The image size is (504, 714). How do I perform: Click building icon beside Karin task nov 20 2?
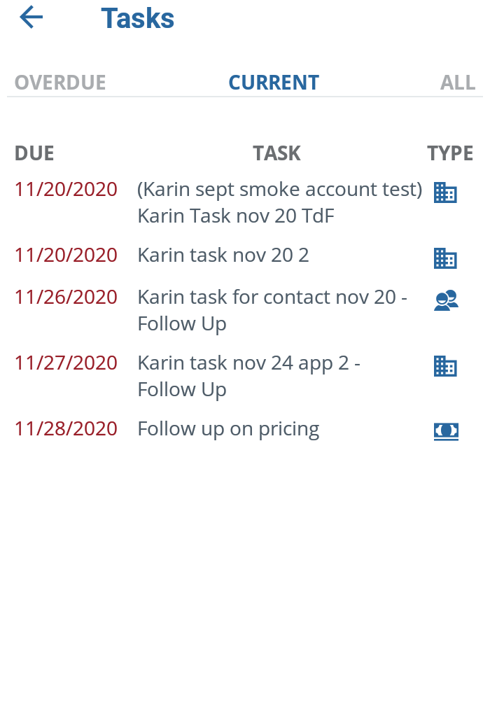pos(445,258)
